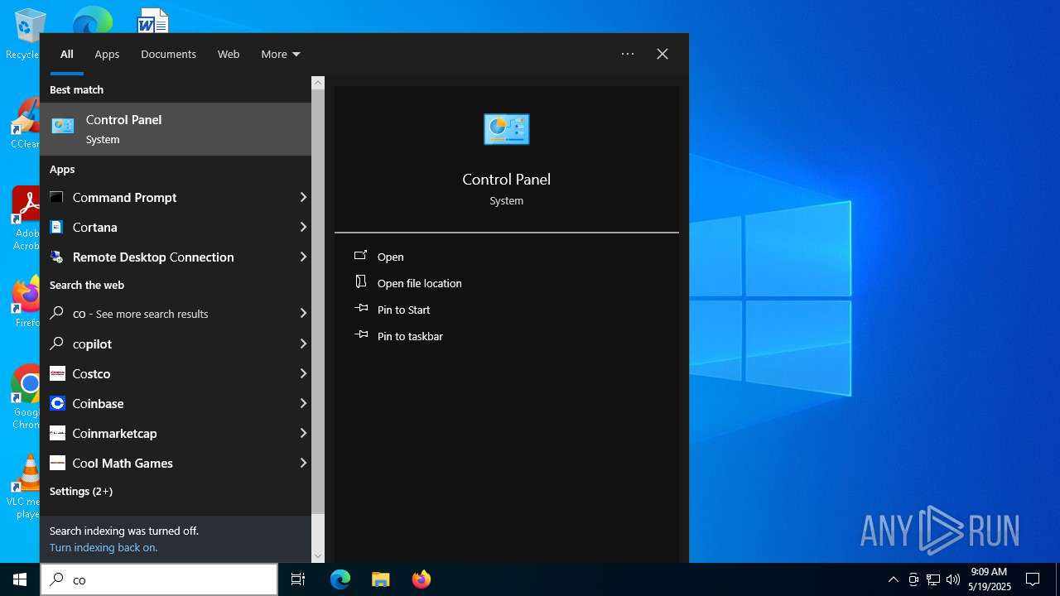1060x596 pixels.
Task: Open the Windows Start menu
Action: [x=20, y=579]
